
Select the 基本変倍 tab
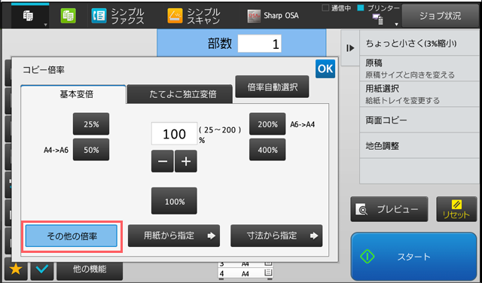pos(73,94)
